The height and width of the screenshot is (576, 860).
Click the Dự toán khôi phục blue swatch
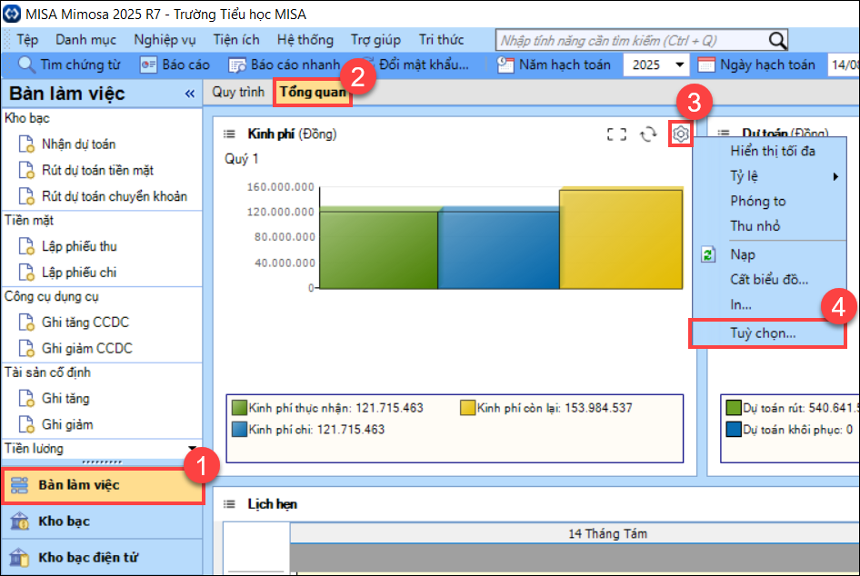coord(734,429)
